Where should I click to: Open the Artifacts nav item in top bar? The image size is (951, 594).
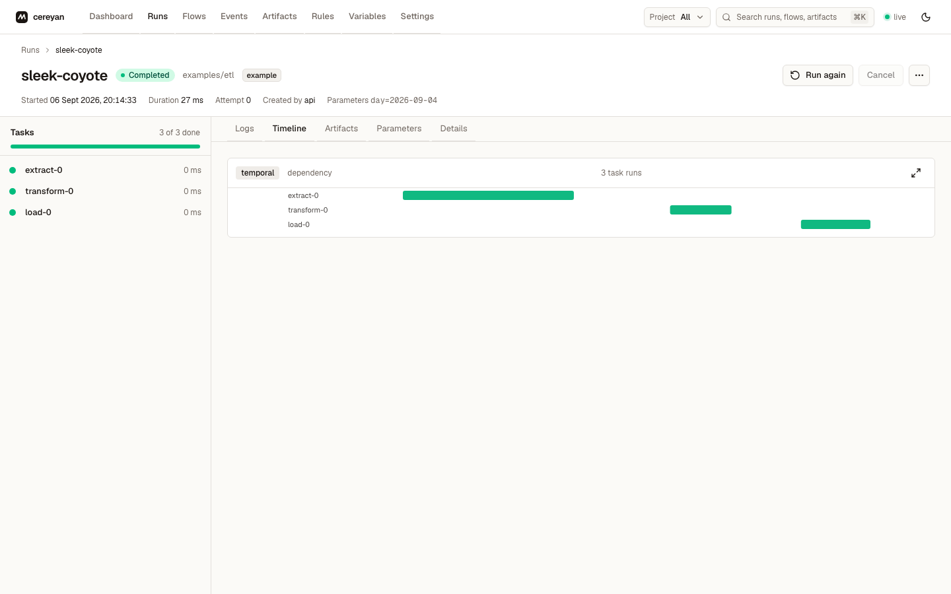pos(279,16)
